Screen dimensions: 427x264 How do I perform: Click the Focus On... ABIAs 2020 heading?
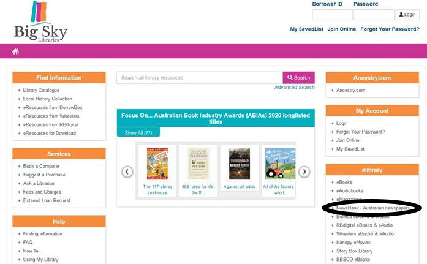coord(216,118)
